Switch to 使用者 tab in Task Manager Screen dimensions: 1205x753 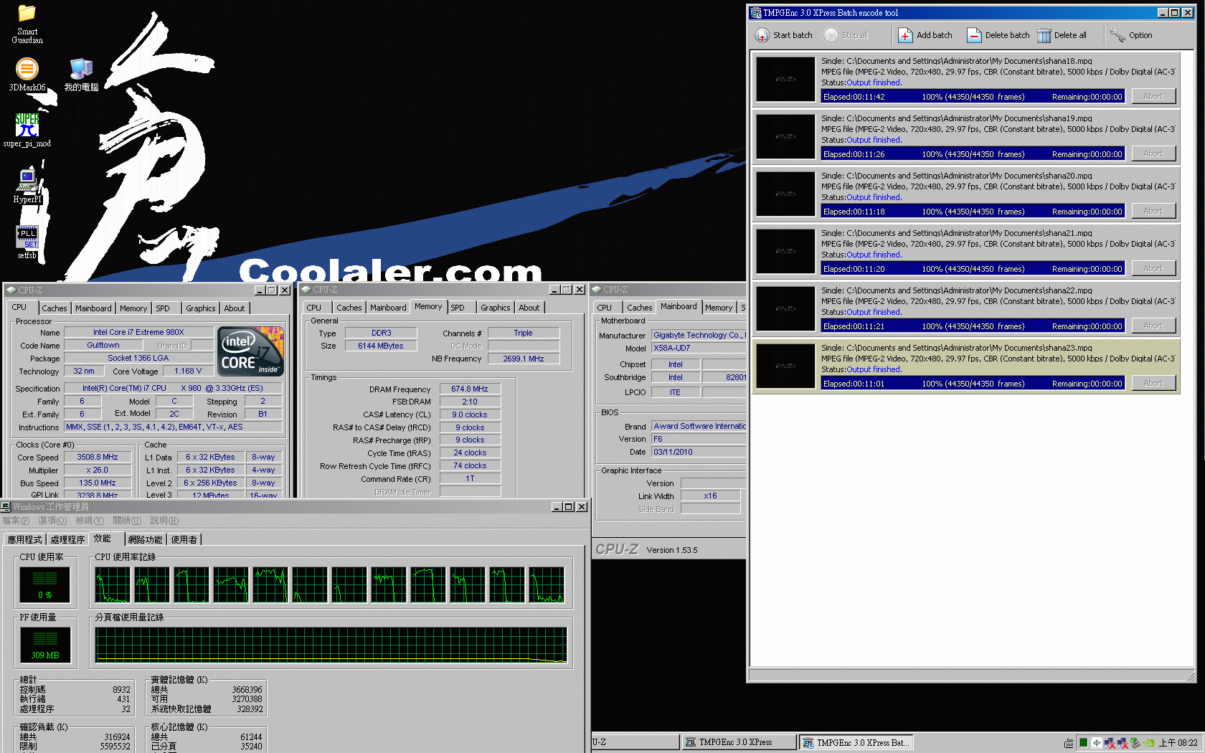point(184,539)
